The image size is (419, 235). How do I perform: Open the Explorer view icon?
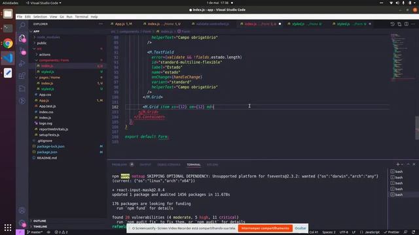pyautogui.click(x=22, y=38)
